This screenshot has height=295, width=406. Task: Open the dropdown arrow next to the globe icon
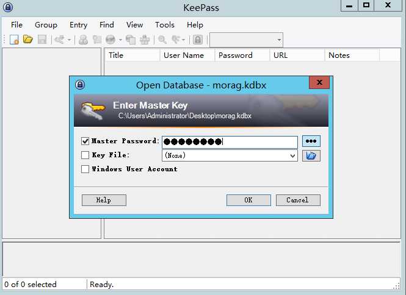[120, 40]
